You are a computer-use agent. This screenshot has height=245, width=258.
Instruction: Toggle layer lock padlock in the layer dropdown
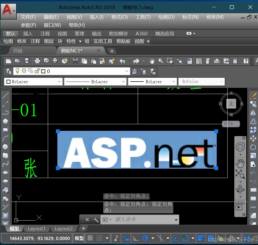(x=37, y=71)
